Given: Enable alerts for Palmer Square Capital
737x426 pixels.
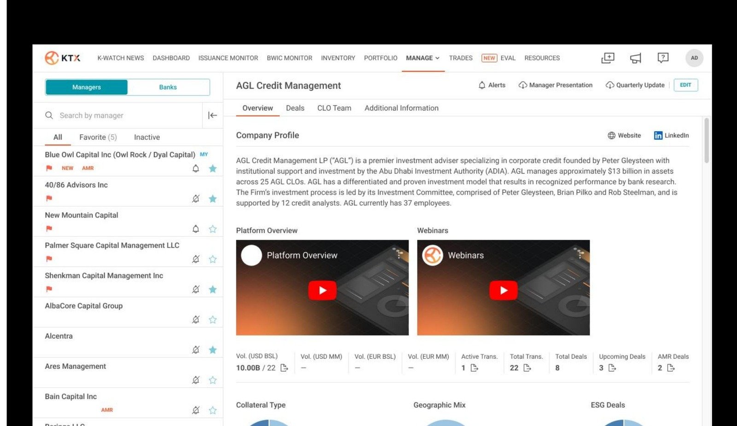Looking at the screenshot, I should tap(196, 259).
